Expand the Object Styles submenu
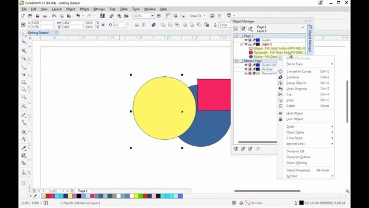The width and height of the screenshot is (369, 208). 306,132
